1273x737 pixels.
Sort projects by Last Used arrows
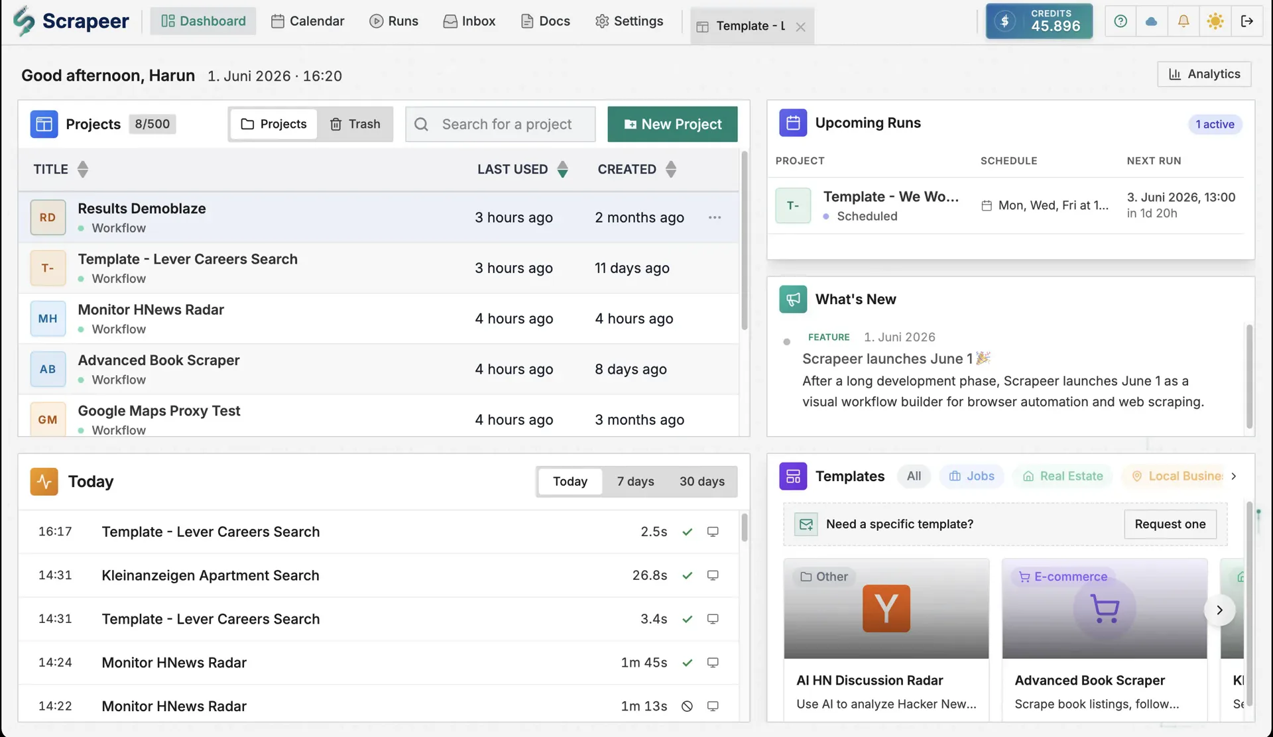(562, 169)
